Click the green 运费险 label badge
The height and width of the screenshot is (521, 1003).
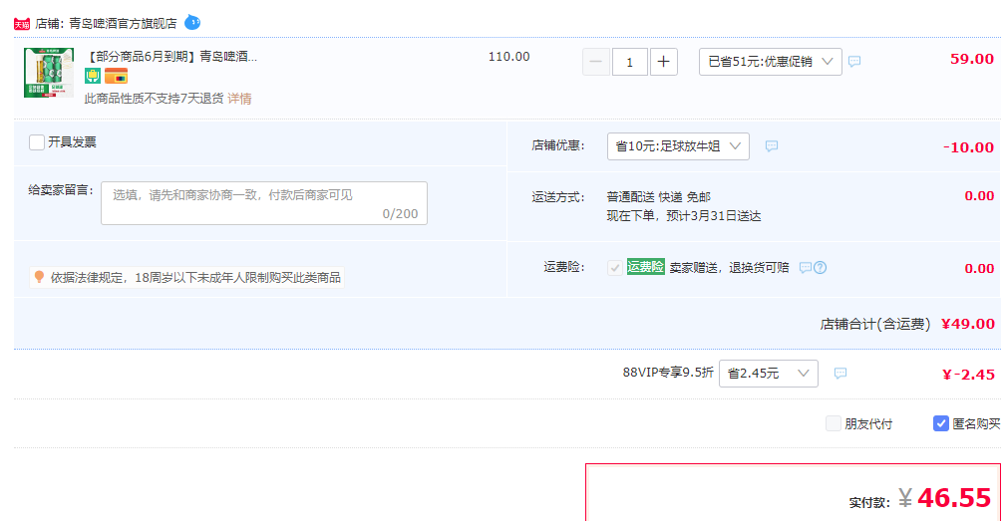(x=645, y=267)
